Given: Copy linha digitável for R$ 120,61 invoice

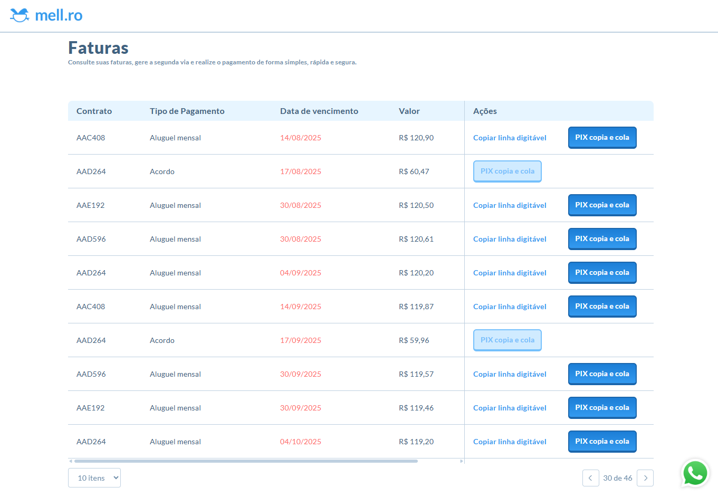Looking at the screenshot, I should click(510, 239).
